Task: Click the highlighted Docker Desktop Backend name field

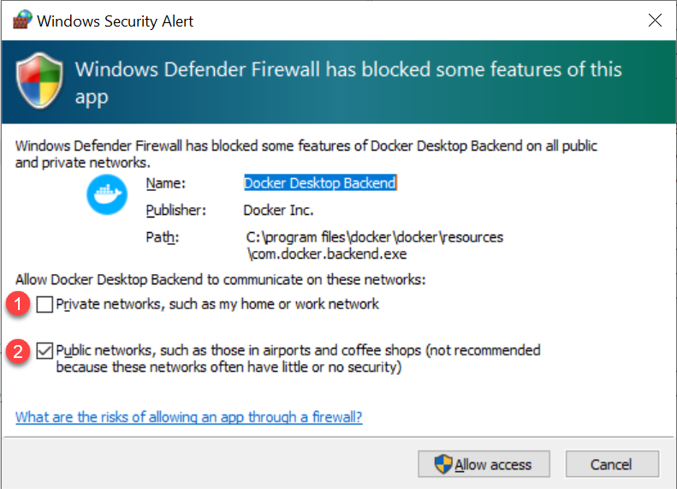Action: (320, 183)
